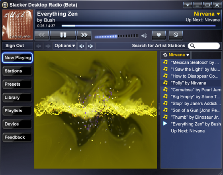Viewport: 223px width, 175px height.
Task: Mark song as favorite with heart icon
Action: 159,35
